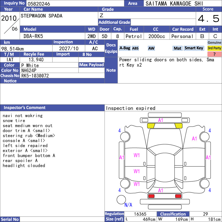Click the inspection date 2027/10
The width and height of the screenshot is (222, 222).
coord(69,49)
